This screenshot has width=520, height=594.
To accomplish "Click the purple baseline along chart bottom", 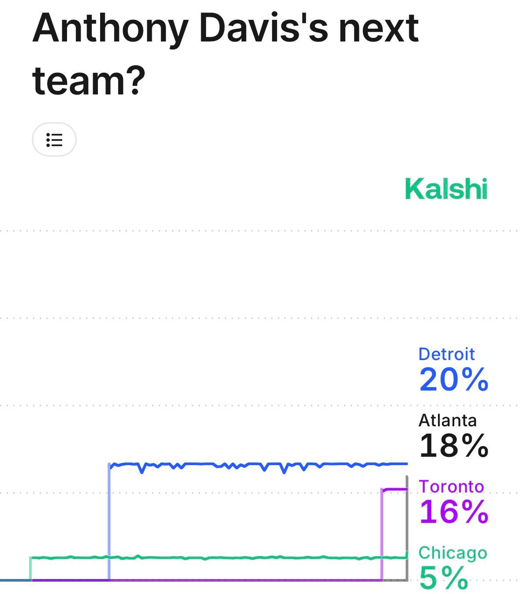I will coord(206,580).
